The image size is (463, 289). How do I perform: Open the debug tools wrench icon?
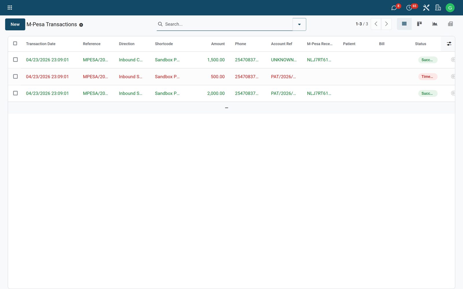point(426,8)
